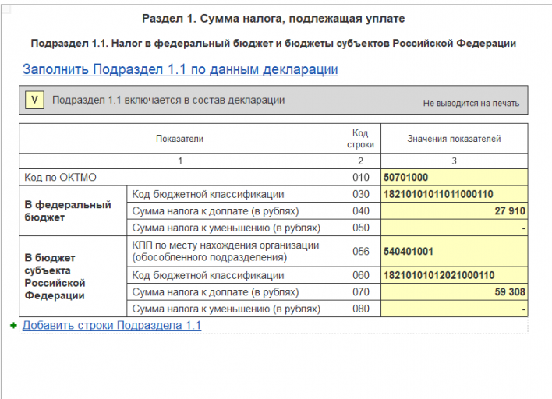
Task: Click Сумма налога к уменьшению label, row 050
Action: pos(226,228)
